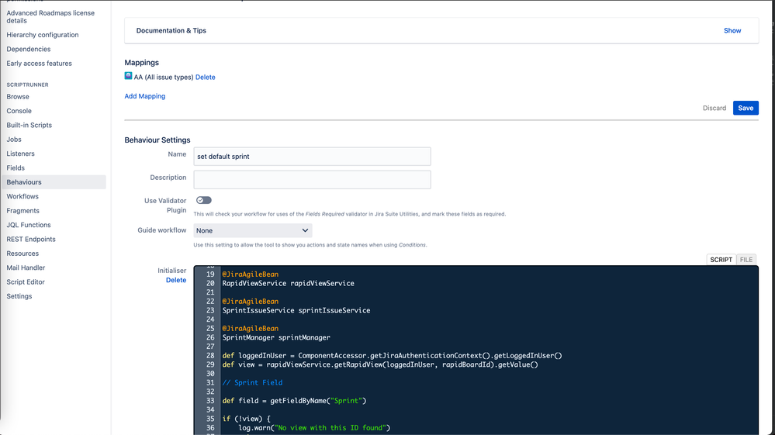The height and width of the screenshot is (435, 775).
Task: Click line 33 in the code editor
Action: 294,401
